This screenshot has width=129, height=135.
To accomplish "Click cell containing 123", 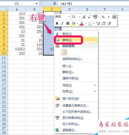I will (34, 45).
